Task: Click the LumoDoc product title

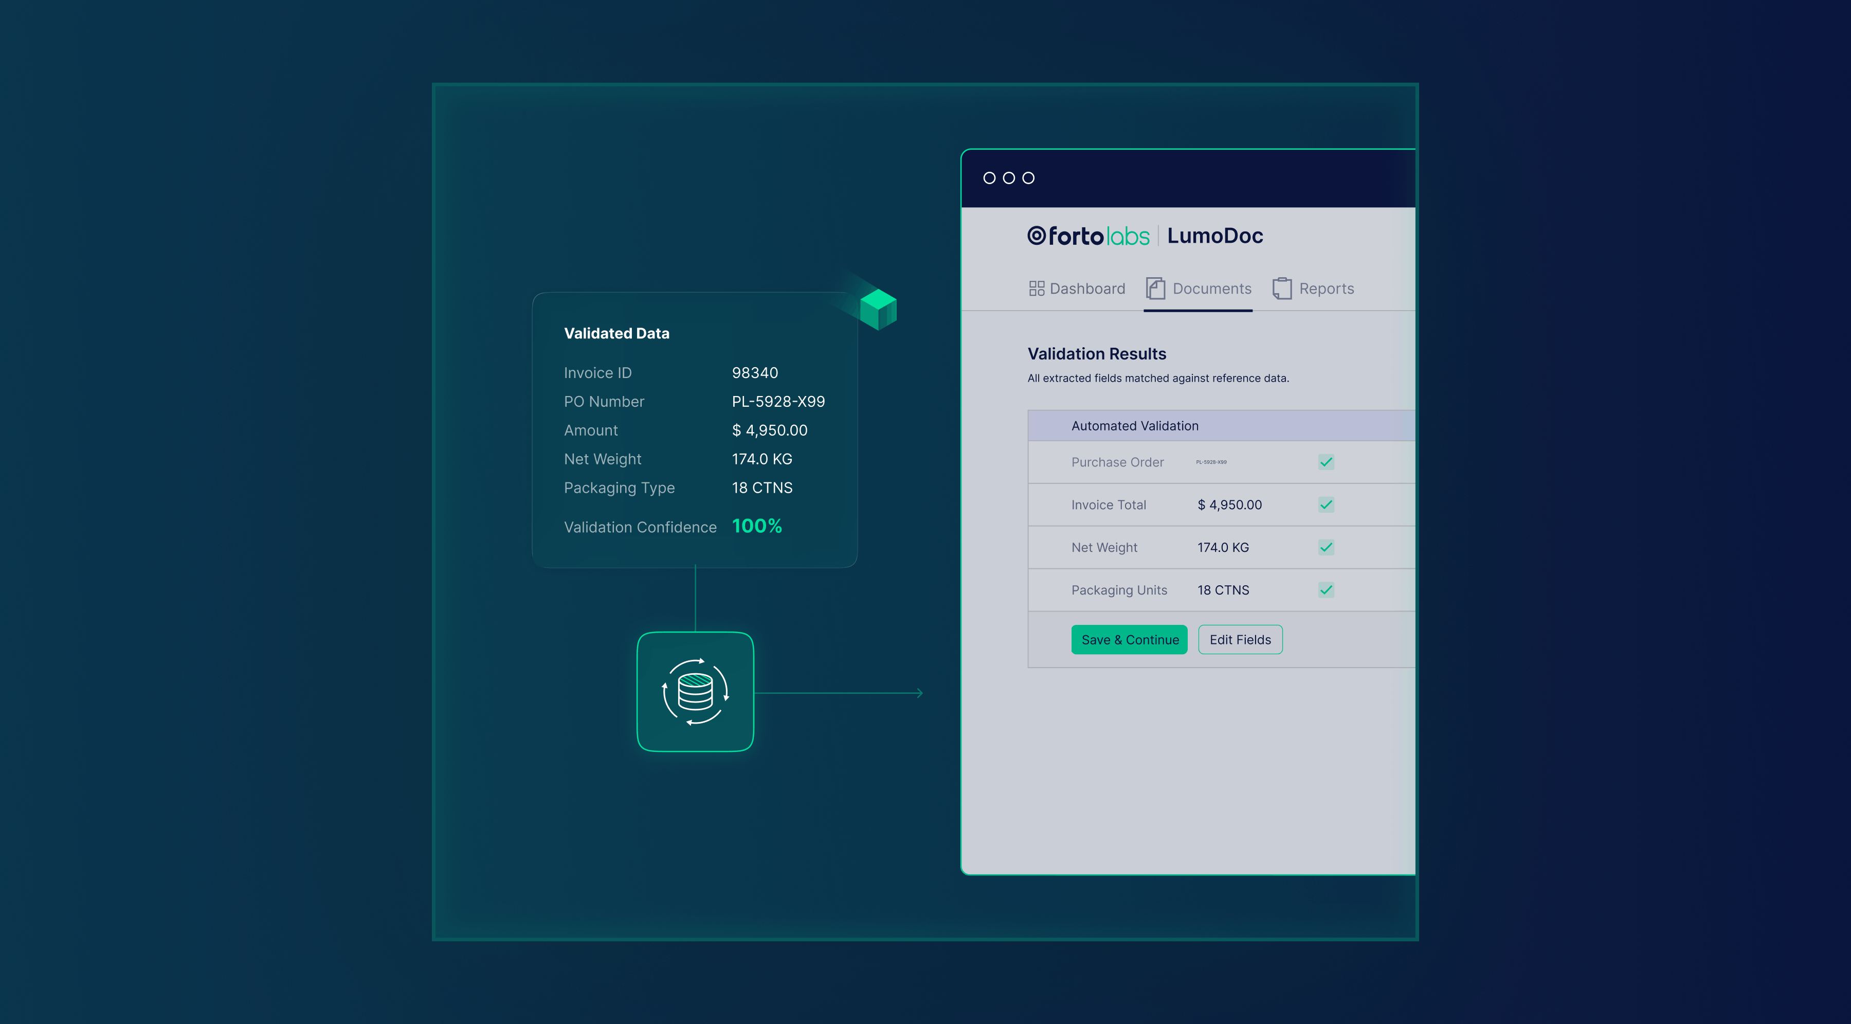Action: [x=1214, y=236]
